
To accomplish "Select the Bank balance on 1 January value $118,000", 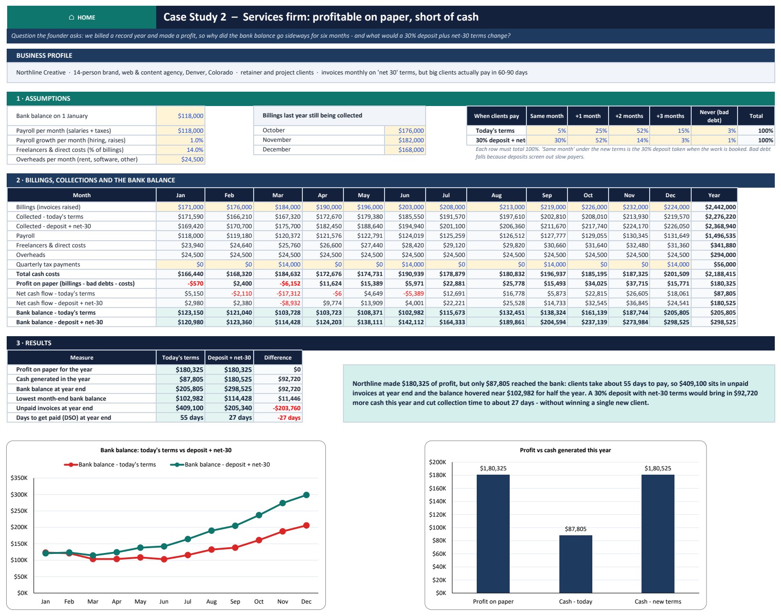I will point(181,116).
